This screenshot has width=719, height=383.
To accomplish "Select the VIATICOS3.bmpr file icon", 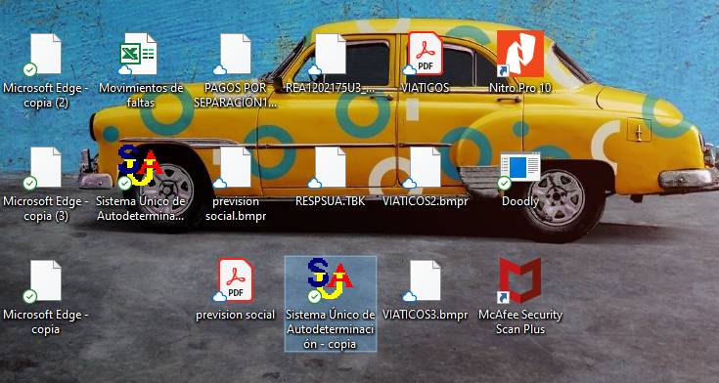I will 425,281.
